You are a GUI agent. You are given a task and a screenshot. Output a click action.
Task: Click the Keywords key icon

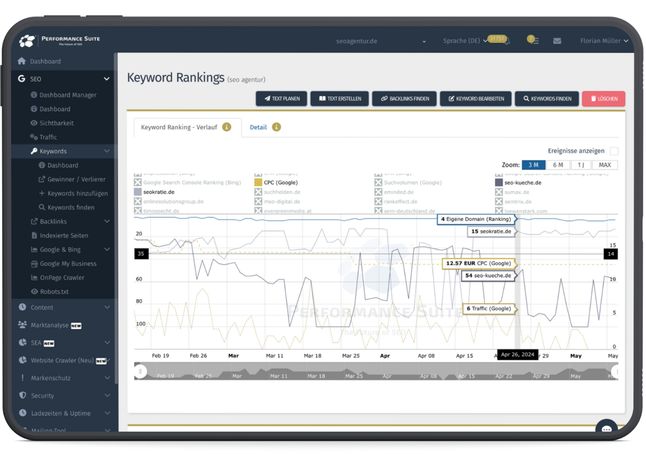tap(34, 151)
